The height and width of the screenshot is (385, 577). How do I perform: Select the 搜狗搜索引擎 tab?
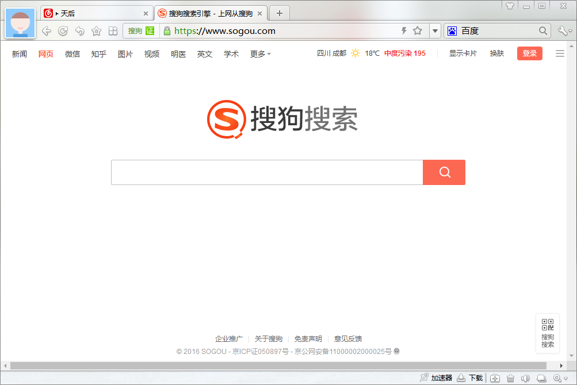[x=211, y=14]
